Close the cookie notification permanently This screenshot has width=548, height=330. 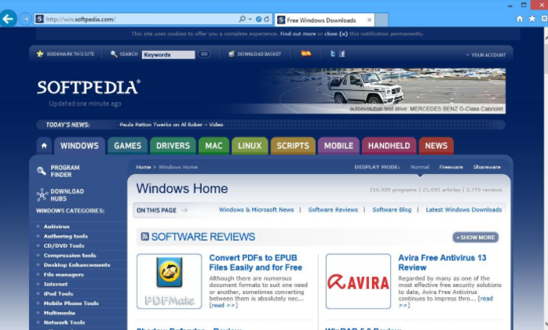tap(336, 34)
